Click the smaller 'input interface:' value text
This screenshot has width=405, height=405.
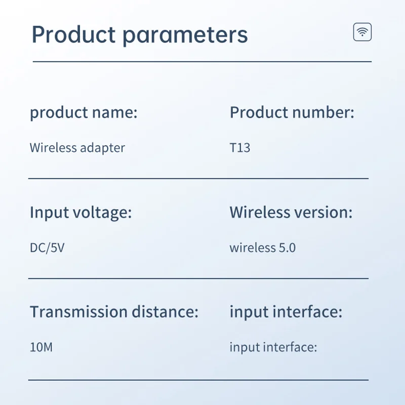273,348
